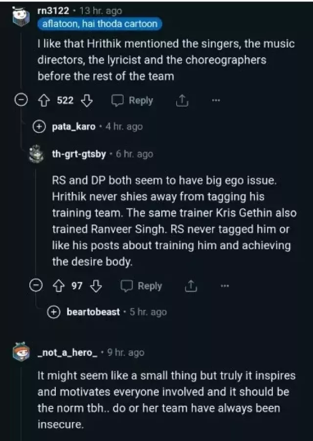Viewport: 313px width, 441px height.
Task: Downvote rn3122's comment about Hrithik
Action: (87, 101)
